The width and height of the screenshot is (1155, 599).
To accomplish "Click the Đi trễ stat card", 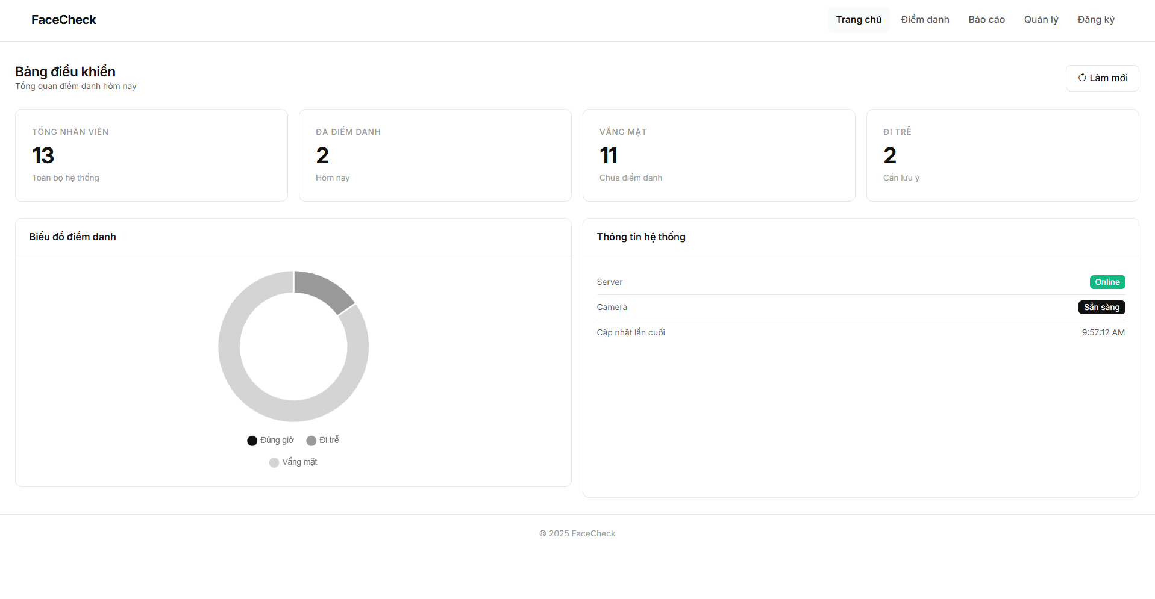I will pos(1002,155).
